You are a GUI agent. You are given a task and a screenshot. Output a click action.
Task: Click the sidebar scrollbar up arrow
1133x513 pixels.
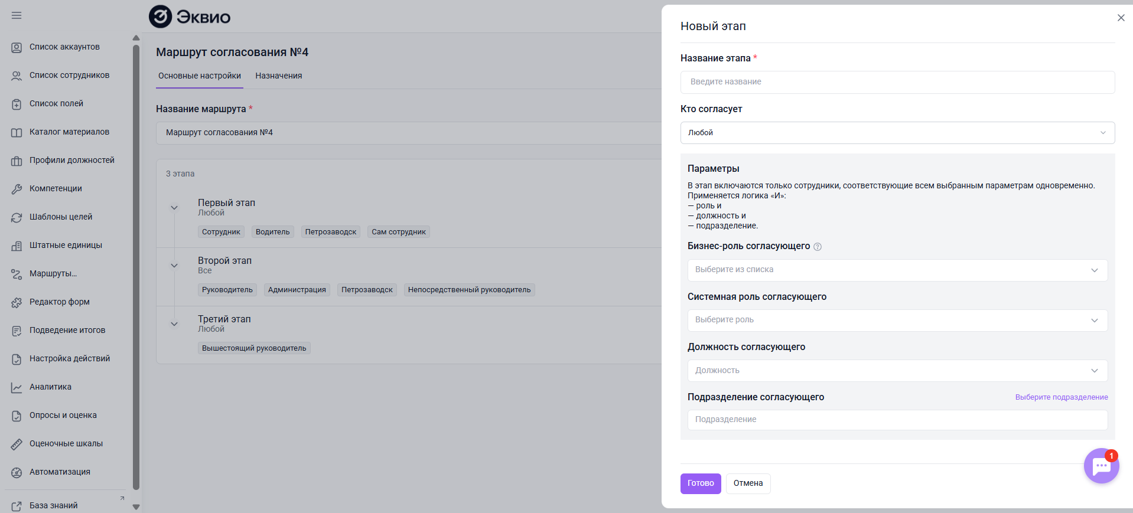click(136, 38)
